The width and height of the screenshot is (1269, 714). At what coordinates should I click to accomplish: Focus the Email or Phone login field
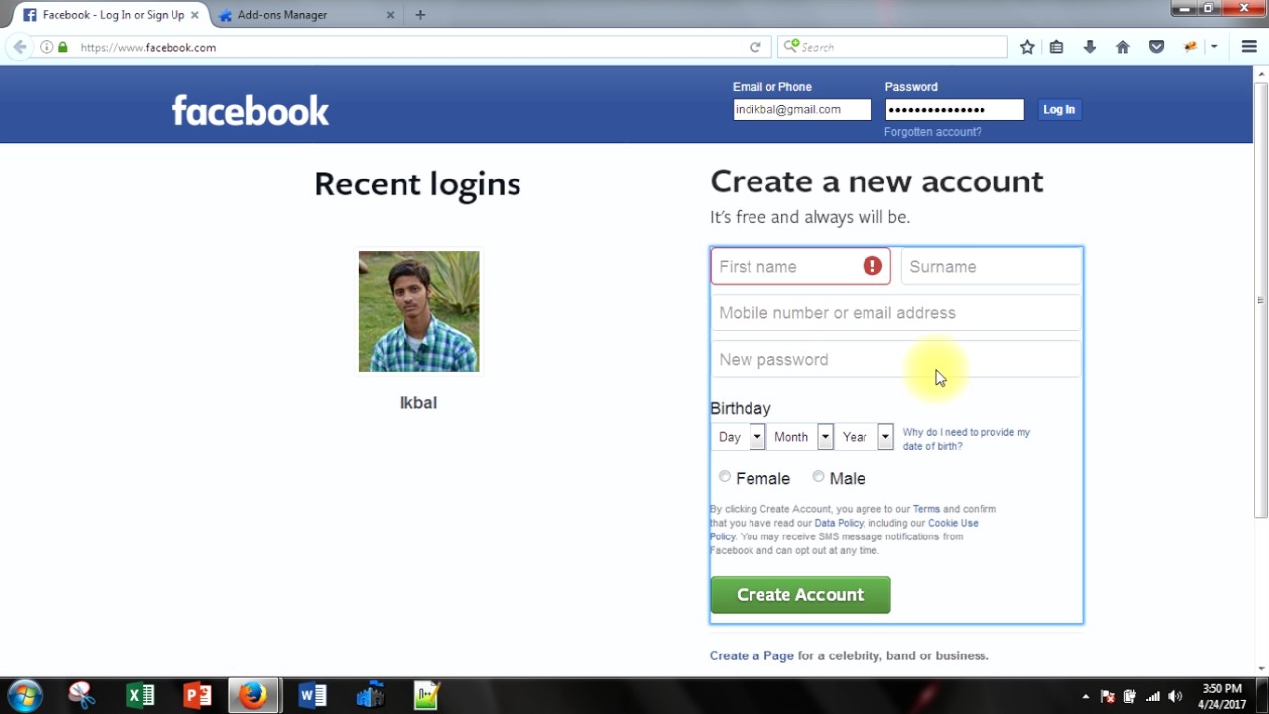click(802, 110)
